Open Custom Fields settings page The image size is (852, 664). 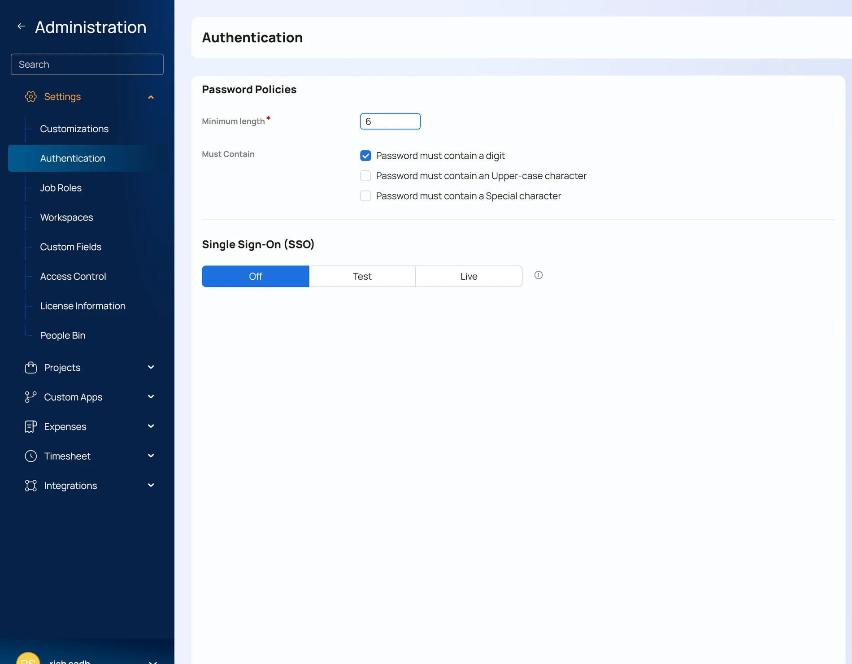click(71, 247)
